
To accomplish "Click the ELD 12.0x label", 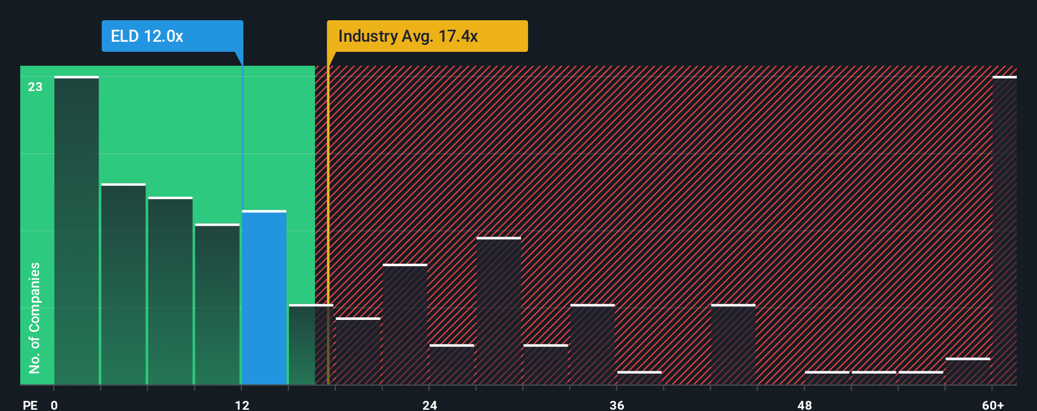I will tap(172, 36).
